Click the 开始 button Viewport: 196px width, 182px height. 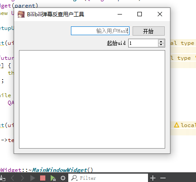[148, 31]
